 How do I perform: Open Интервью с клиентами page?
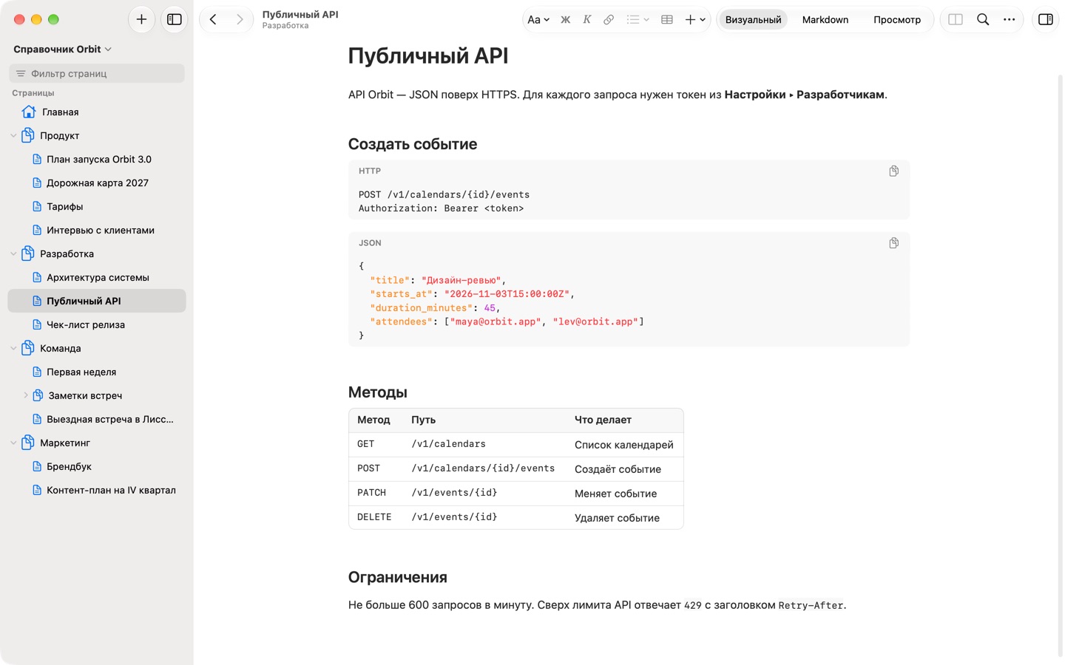tap(97, 231)
